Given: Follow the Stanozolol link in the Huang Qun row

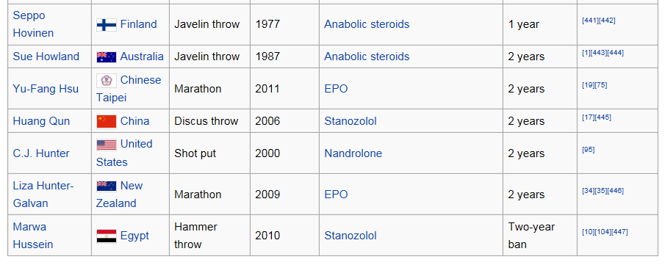Looking at the screenshot, I should (x=351, y=121).
